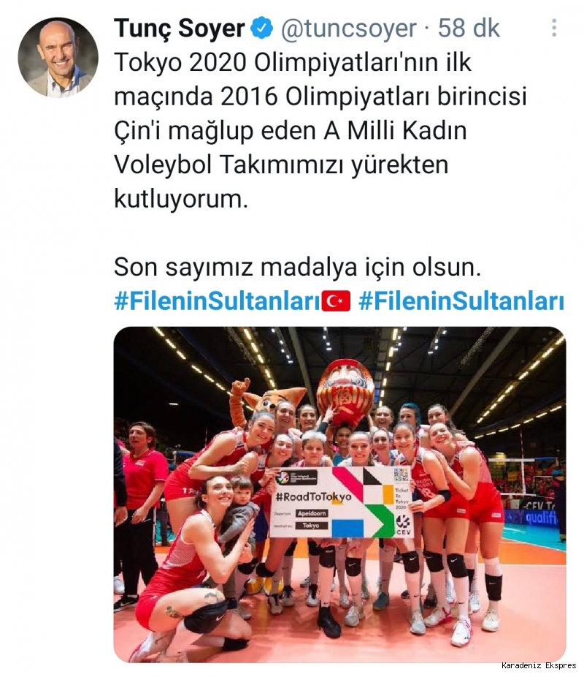Open the first #FileninSultanları hashtag
The height and width of the screenshot is (677, 584).
point(218,301)
